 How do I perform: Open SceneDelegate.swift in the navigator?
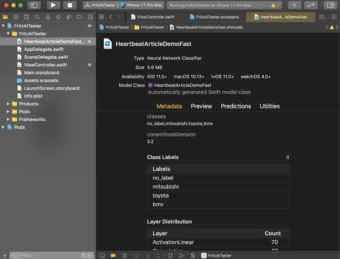(48, 57)
